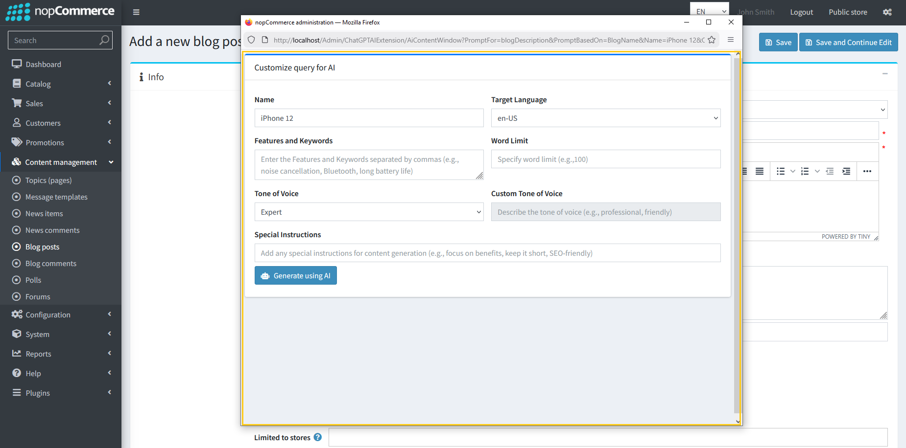Viewport: 906px width, 448px height.
Task: Open more formatting options via the ellipsis icon
Action: [867, 171]
